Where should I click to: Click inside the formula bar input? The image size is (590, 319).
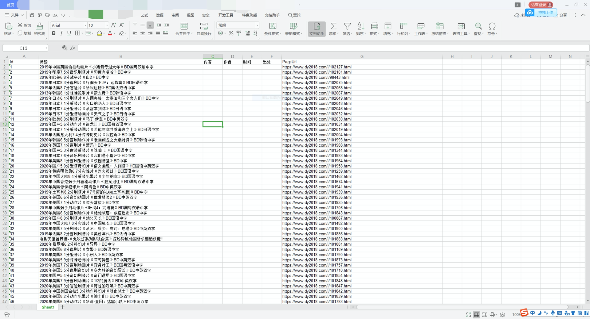(x=333, y=48)
